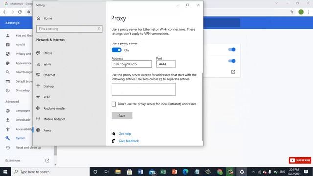Open Reset and clean up in Chrome
This screenshot has height=176, width=313.
coord(28,148)
